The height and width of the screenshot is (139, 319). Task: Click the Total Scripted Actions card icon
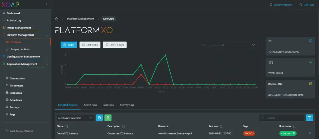[311, 41]
